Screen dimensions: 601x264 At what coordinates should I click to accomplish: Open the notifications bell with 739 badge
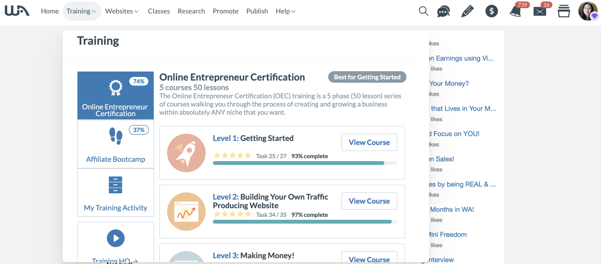tap(516, 11)
